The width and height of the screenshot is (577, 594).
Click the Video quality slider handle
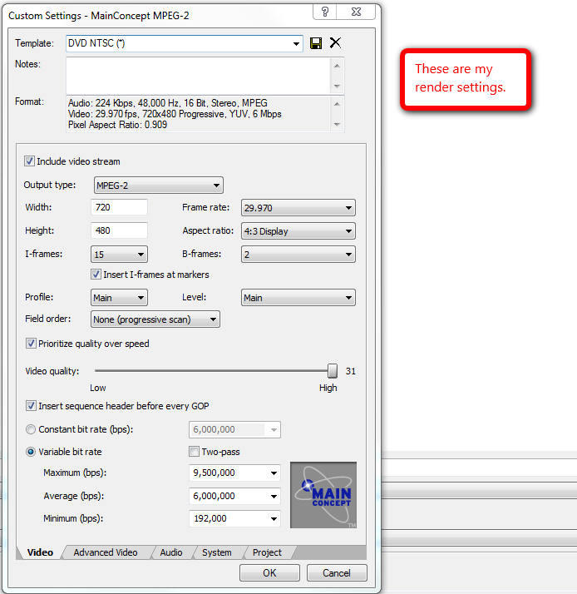point(333,371)
